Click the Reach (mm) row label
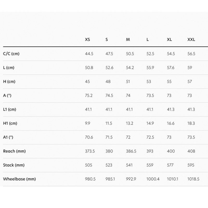208x208 pixels. (x=14, y=151)
